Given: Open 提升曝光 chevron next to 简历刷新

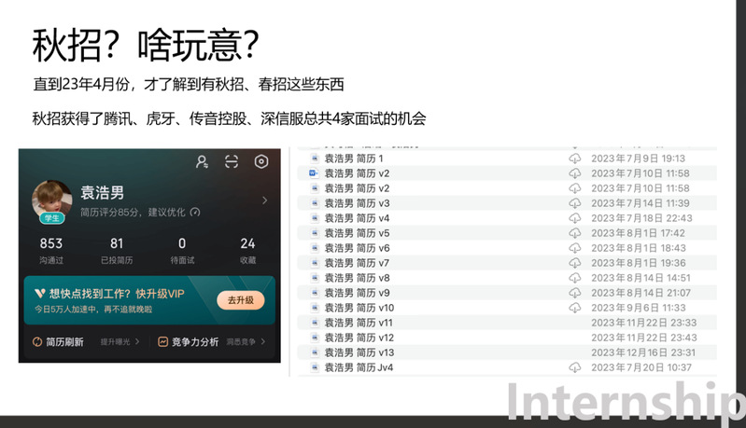Looking at the screenshot, I should (x=137, y=342).
